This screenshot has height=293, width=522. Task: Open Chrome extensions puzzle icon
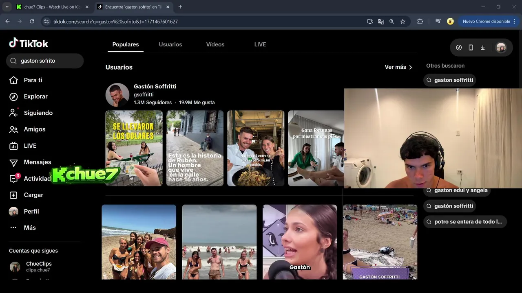click(x=420, y=22)
